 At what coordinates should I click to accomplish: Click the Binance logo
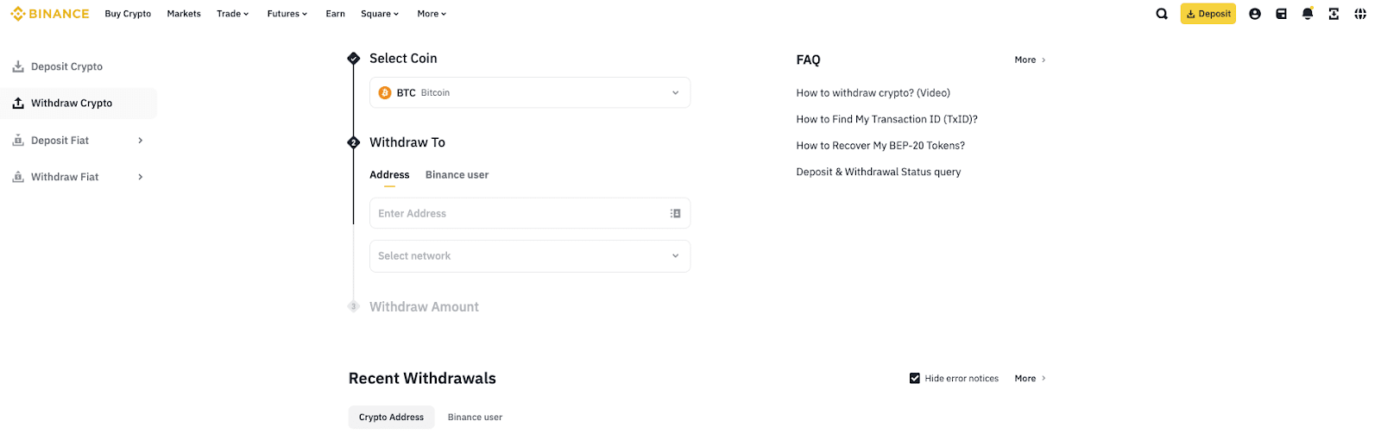(x=50, y=14)
